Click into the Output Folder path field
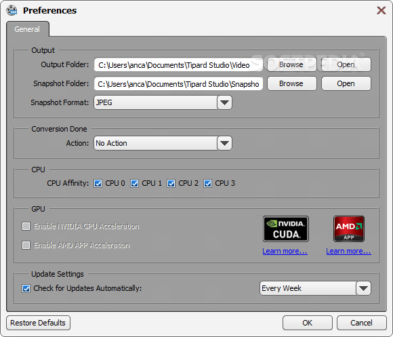The height and width of the screenshot is (337, 393). [x=178, y=64]
